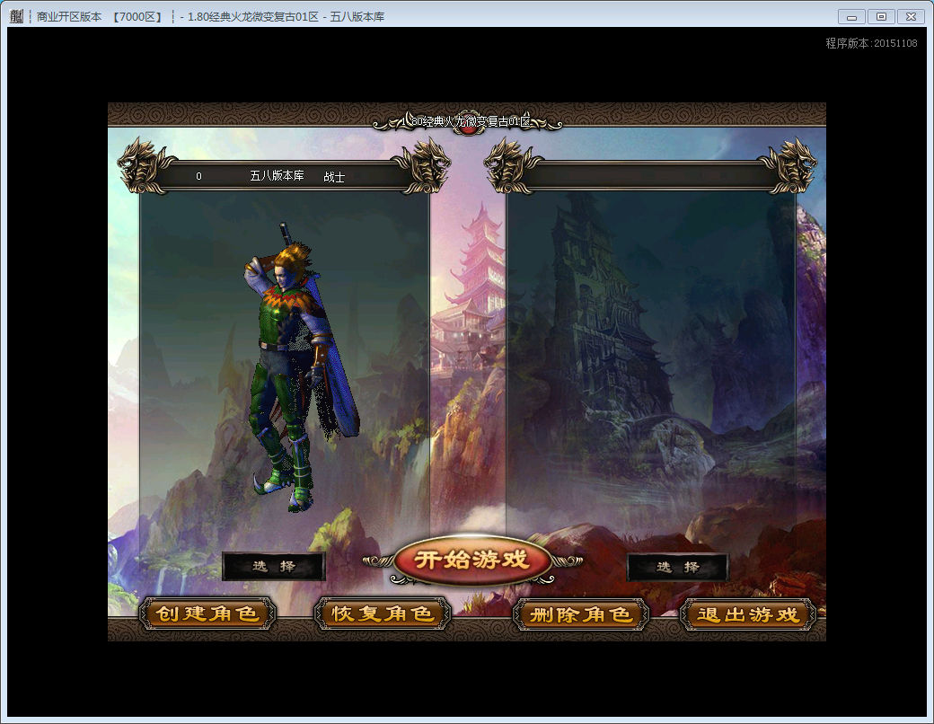Click the 战士 class label
The image size is (934, 724).
(334, 177)
